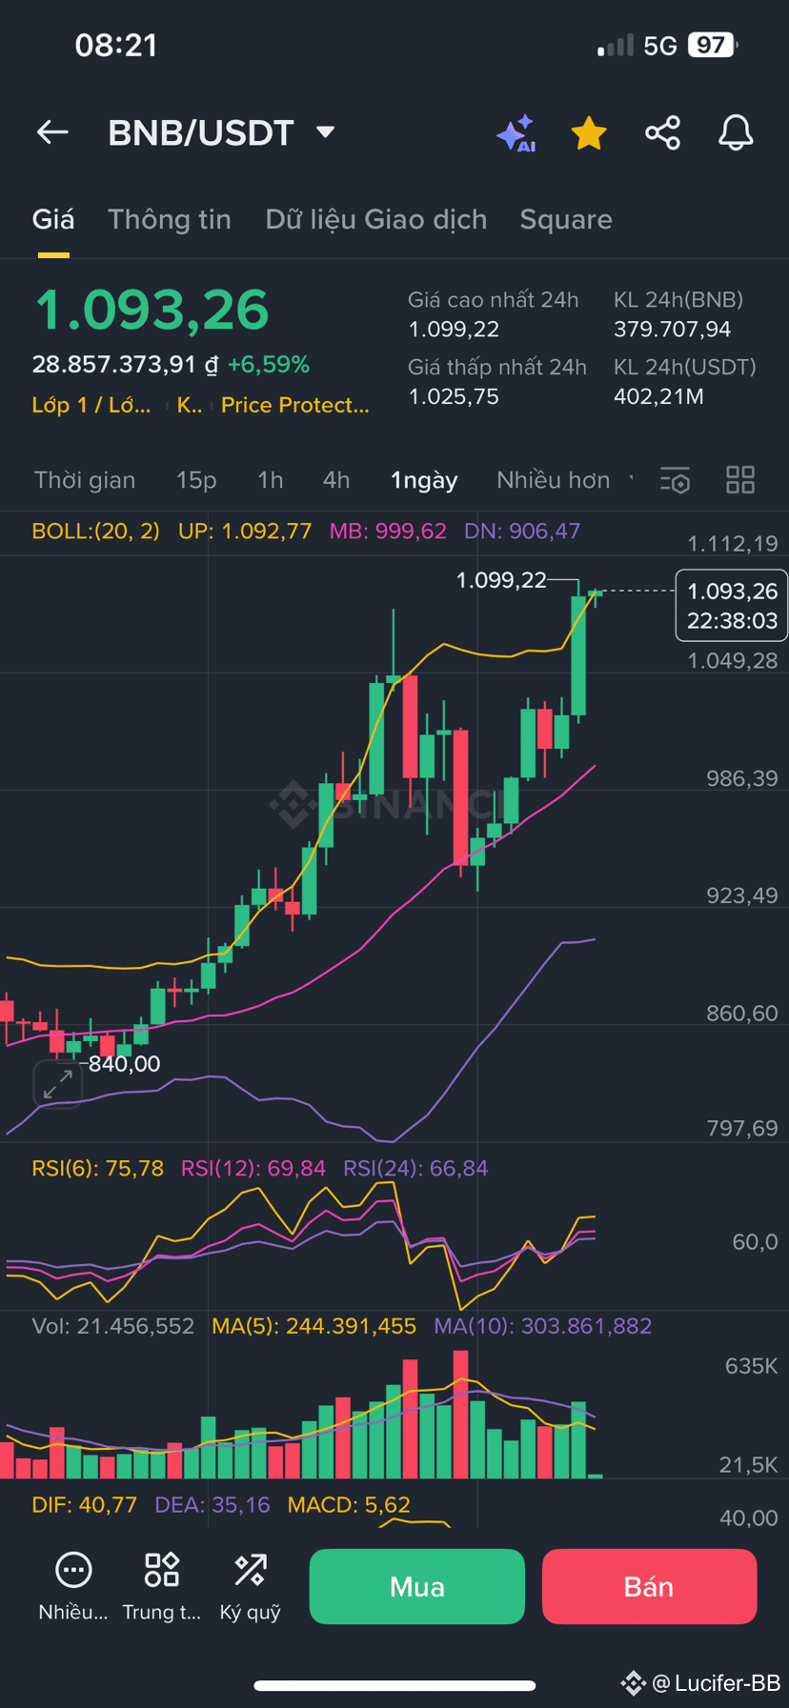Tap the 1.099,22 high price annotation
This screenshot has width=789, height=1708.
point(501,580)
